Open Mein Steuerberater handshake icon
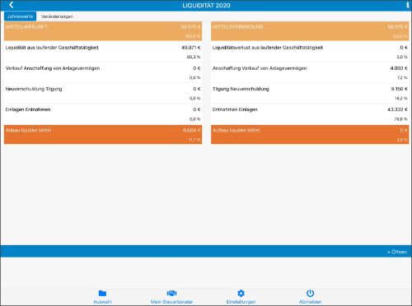This screenshot has height=306, width=412. point(171,293)
